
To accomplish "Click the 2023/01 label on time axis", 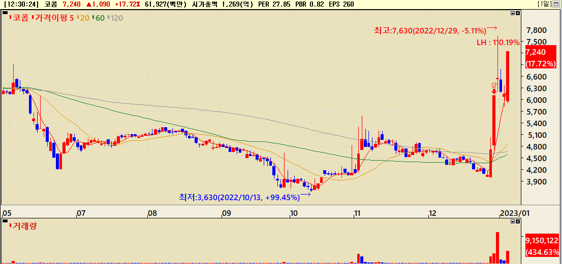I will (x=515, y=214).
